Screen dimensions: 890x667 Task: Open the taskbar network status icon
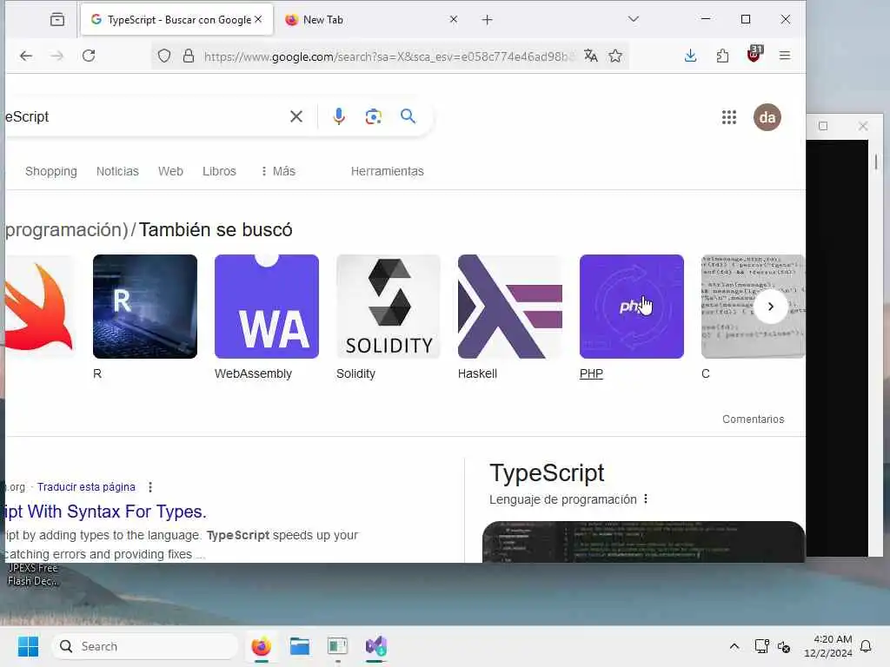(x=761, y=646)
